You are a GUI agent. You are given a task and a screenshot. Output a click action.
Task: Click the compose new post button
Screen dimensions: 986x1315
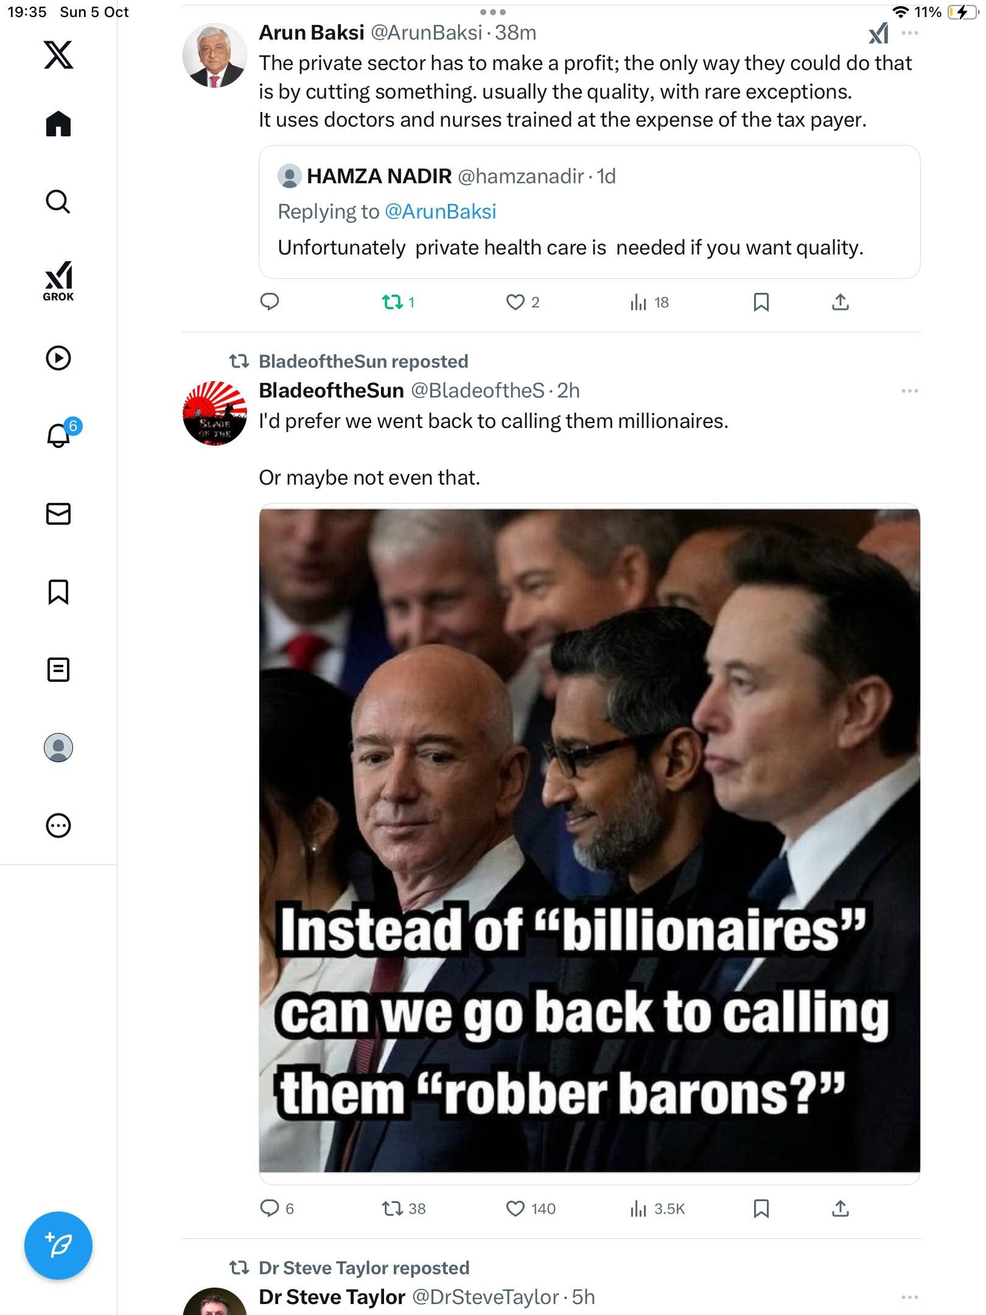[58, 1246]
